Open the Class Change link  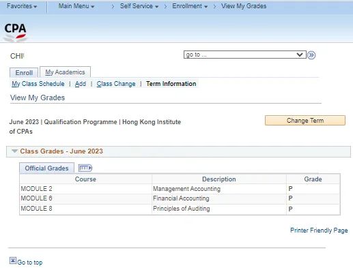pos(116,84)
